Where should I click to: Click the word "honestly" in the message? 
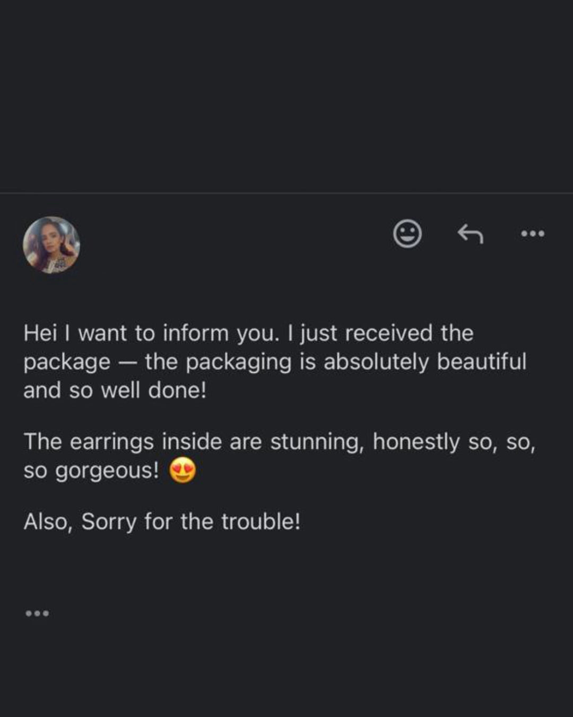pyautogui.click(x=416, y=442)
